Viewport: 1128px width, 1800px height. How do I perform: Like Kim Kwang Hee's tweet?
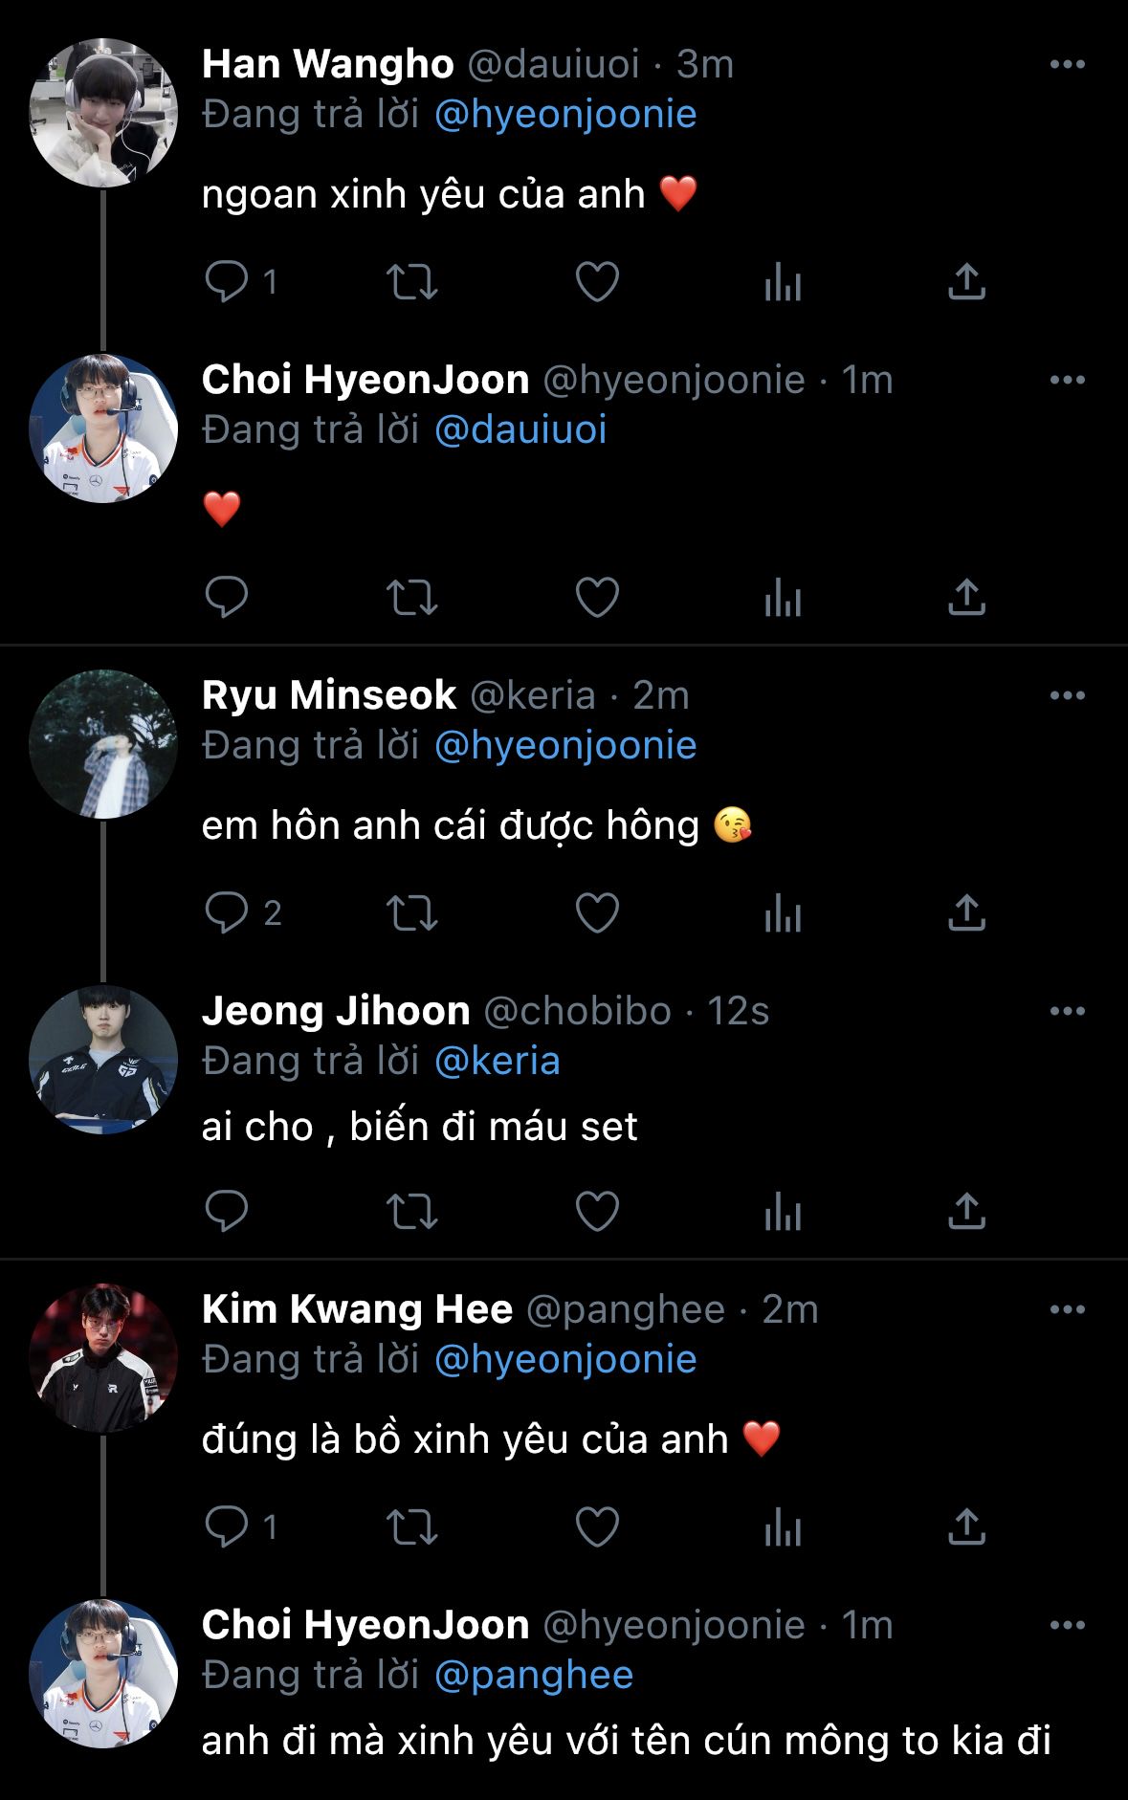pyautogui.click(x=597, y=1527)
